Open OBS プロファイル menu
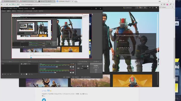The width and height of the screenshot is (181, 101). tap(20, 11)
